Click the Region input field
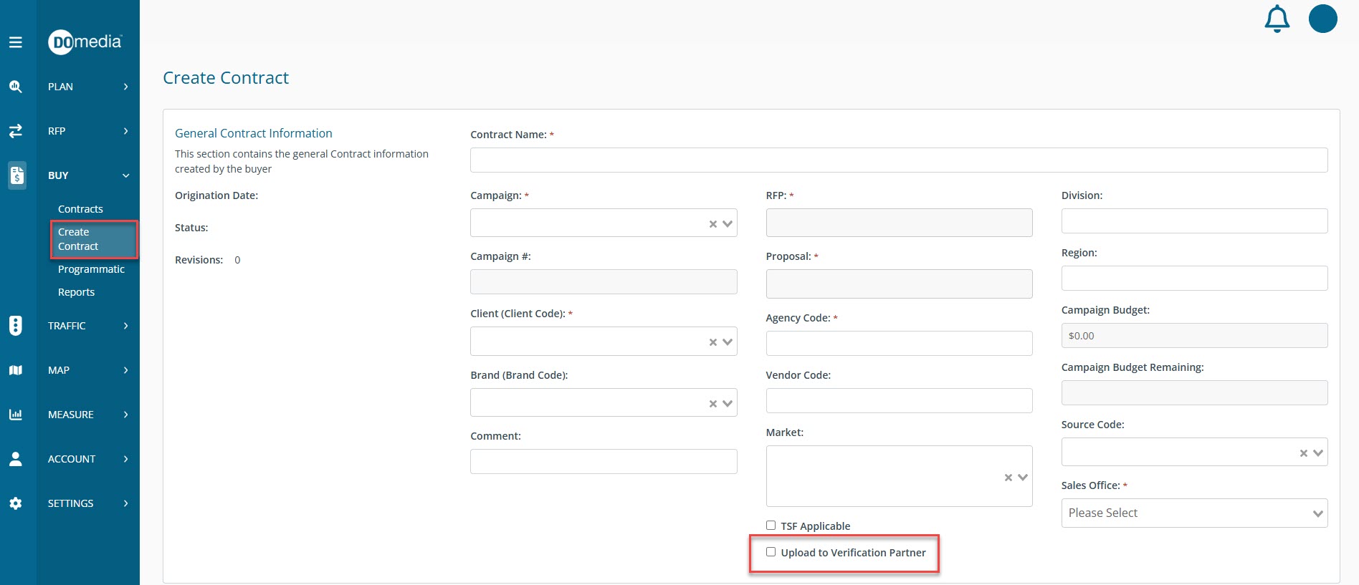The height and width of the screenshot is (585, 1359). pos(1194,278)
